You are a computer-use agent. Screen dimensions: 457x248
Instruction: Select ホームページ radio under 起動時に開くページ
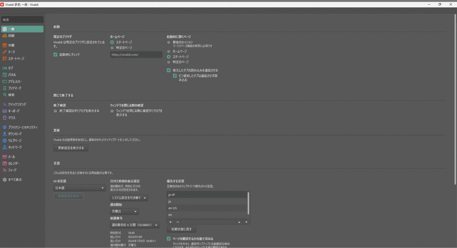point(169,51)
